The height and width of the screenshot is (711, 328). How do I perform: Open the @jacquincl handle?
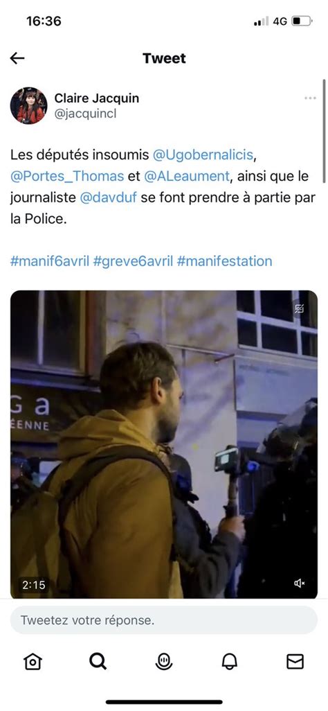pos(85,114)
